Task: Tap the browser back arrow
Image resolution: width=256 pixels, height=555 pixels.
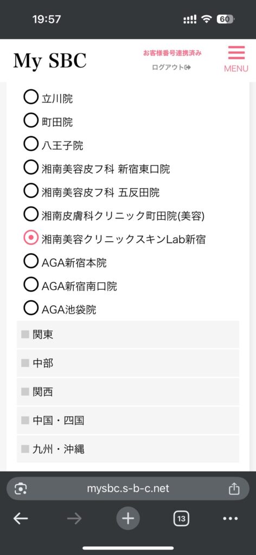Action: click(21, 519)
